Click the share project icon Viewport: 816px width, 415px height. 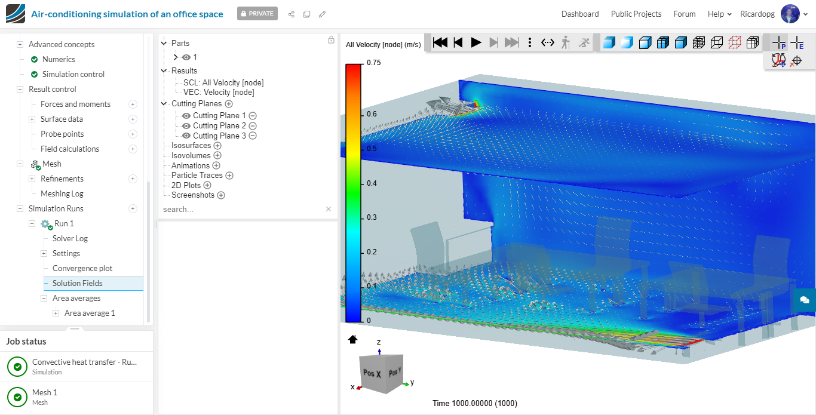(292, 14)
